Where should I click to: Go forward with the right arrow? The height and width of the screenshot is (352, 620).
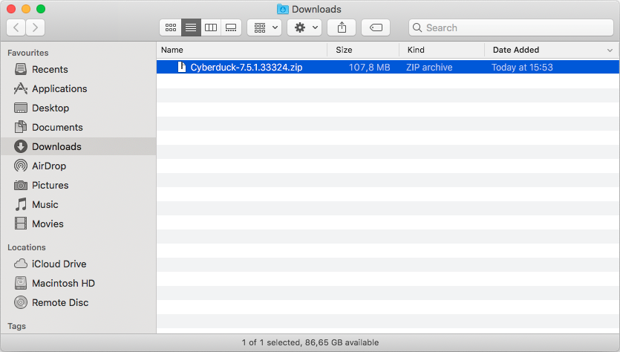(x=35, y=27)
